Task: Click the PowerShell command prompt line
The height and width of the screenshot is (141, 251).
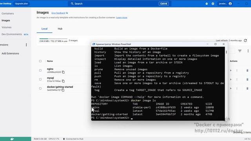Action: 112,118
